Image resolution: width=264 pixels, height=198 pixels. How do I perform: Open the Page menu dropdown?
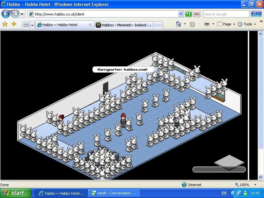pyautogui.click(x=226, y=24)
